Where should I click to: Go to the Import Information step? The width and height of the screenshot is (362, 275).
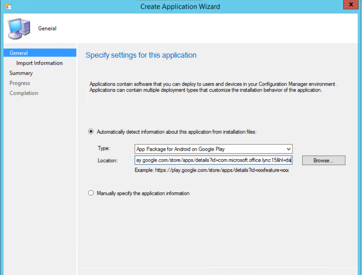point(39,63)
